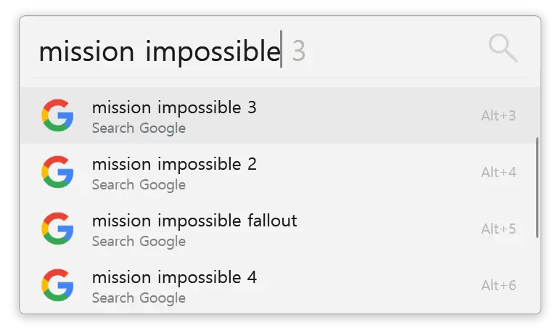Click Search Google under mission impossible fallout

[139, 242]
